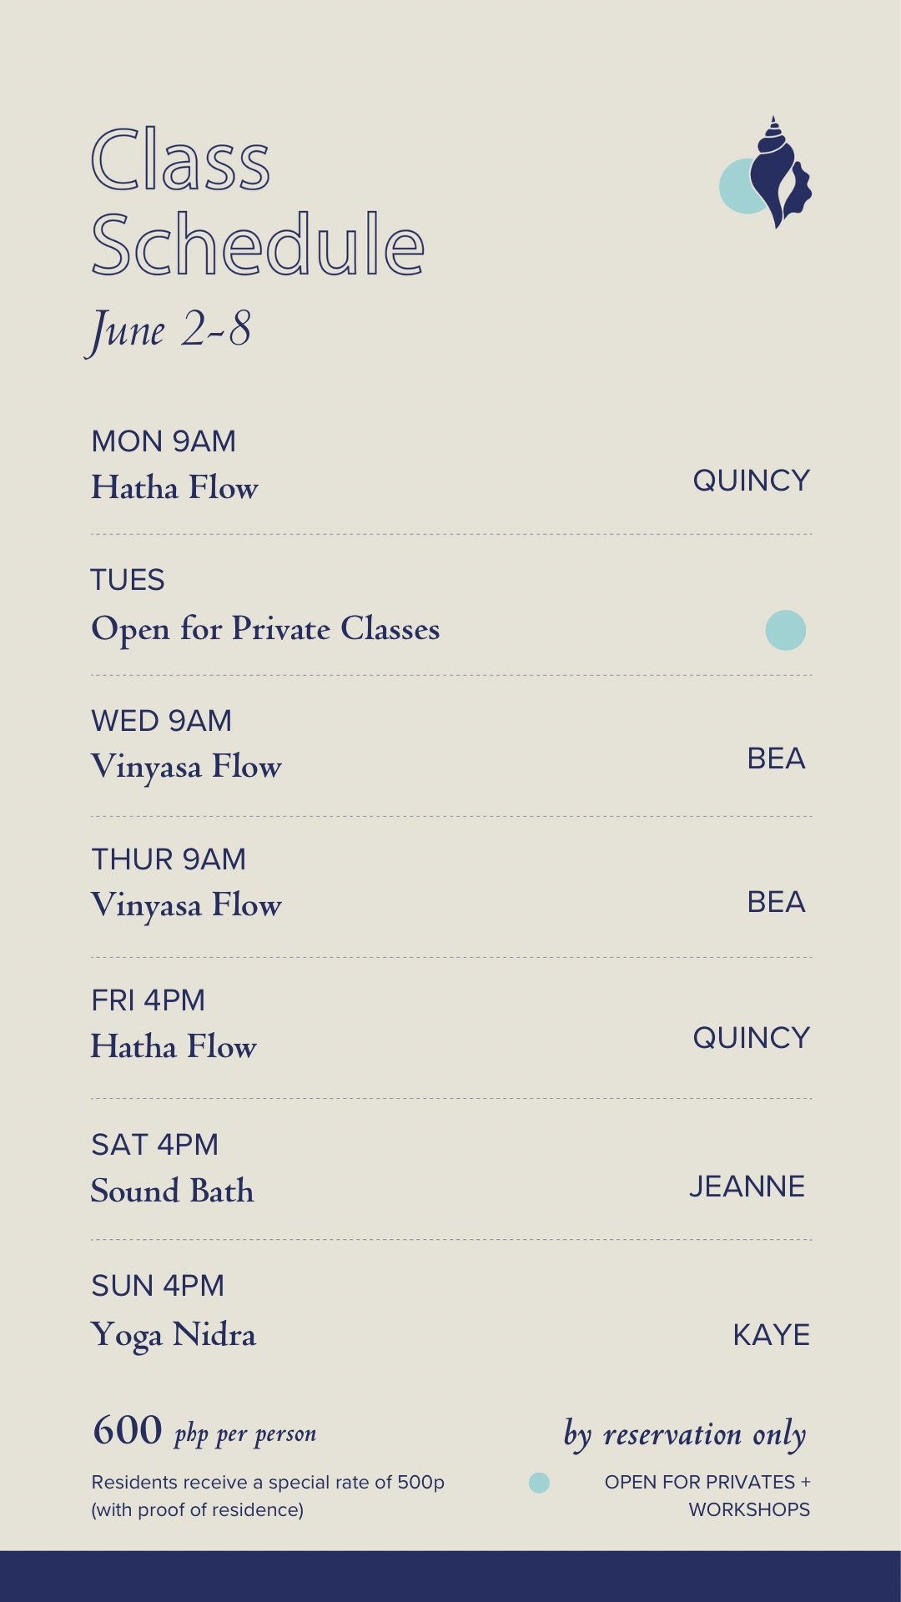
Task: Click the QUINCY instructor name for Monday
Action: (x=751, y=481)
